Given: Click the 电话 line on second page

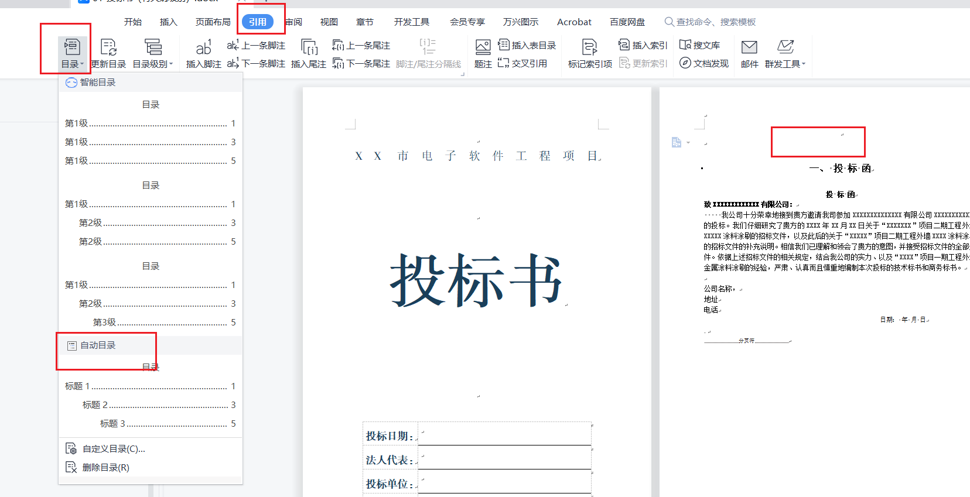Looking at the screenshot, I should 711,310.
